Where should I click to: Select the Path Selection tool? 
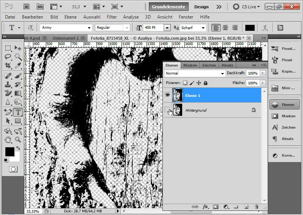coord(8,121)
